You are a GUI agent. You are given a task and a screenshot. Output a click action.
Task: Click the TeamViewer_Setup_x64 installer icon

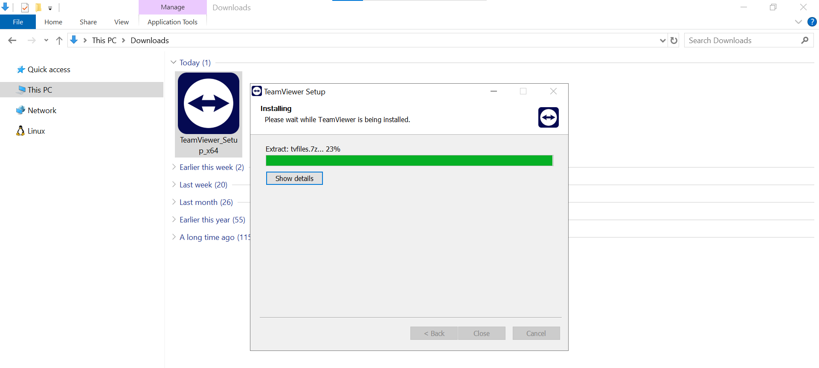click(209, 104)
